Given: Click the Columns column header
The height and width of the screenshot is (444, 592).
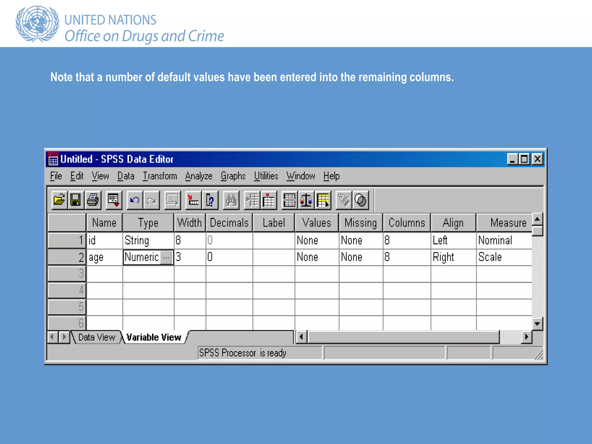Looking at the screenshot, I should pos(407,223).
